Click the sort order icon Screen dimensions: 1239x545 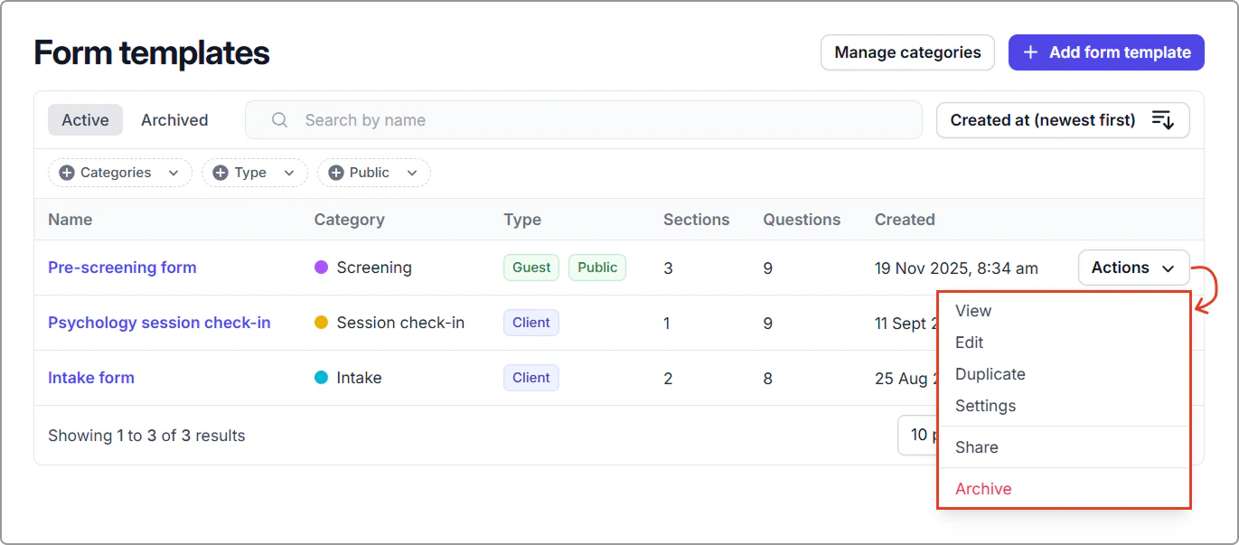click(1163, 120)
